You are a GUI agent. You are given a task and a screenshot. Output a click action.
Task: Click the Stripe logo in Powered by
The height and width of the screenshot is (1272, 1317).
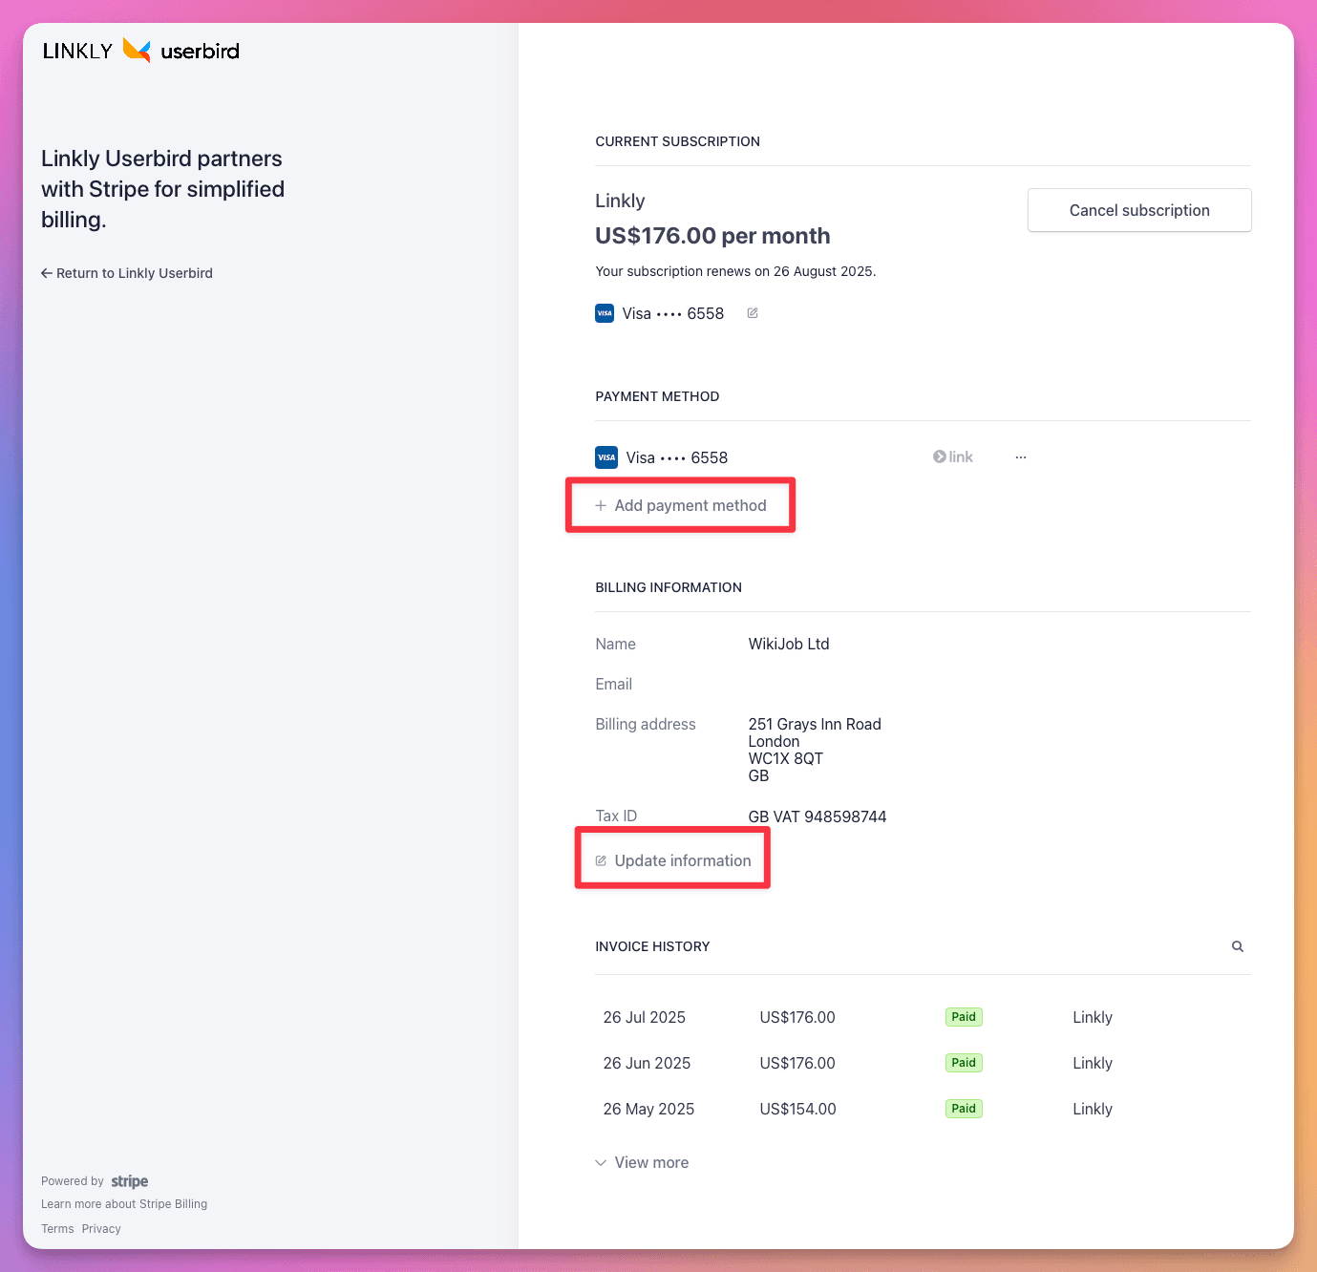click(129, 1181)
